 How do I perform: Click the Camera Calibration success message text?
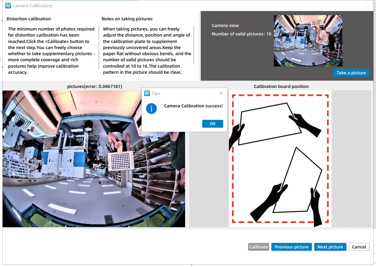coord(193,106)
